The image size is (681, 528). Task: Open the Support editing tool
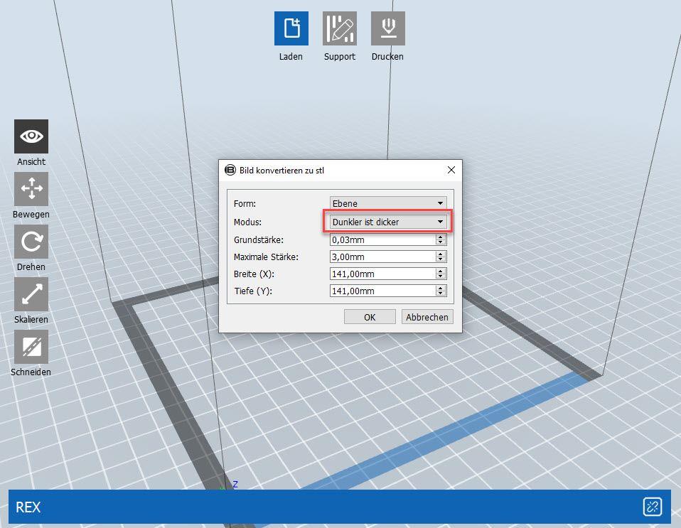point(339,29)
